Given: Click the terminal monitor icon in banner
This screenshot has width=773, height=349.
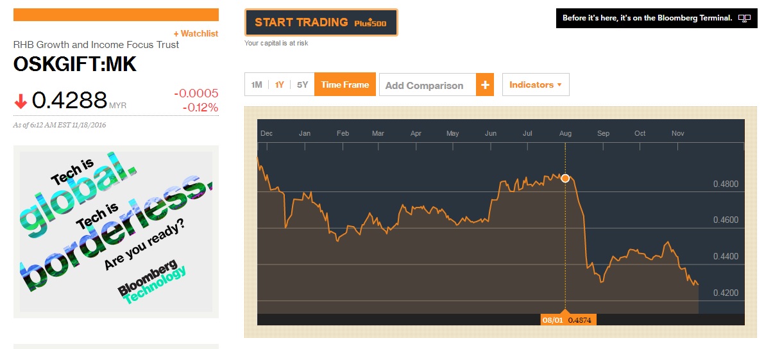Looking at the screenshot, I should pyautogui.click(x=744, y=18).
